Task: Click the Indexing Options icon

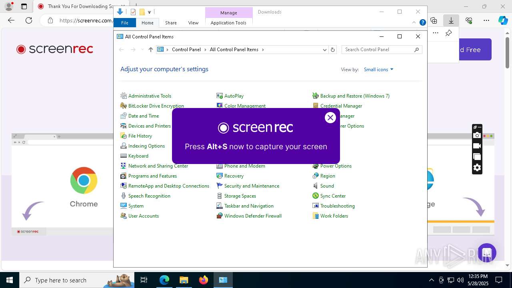Action: (124, 146)
